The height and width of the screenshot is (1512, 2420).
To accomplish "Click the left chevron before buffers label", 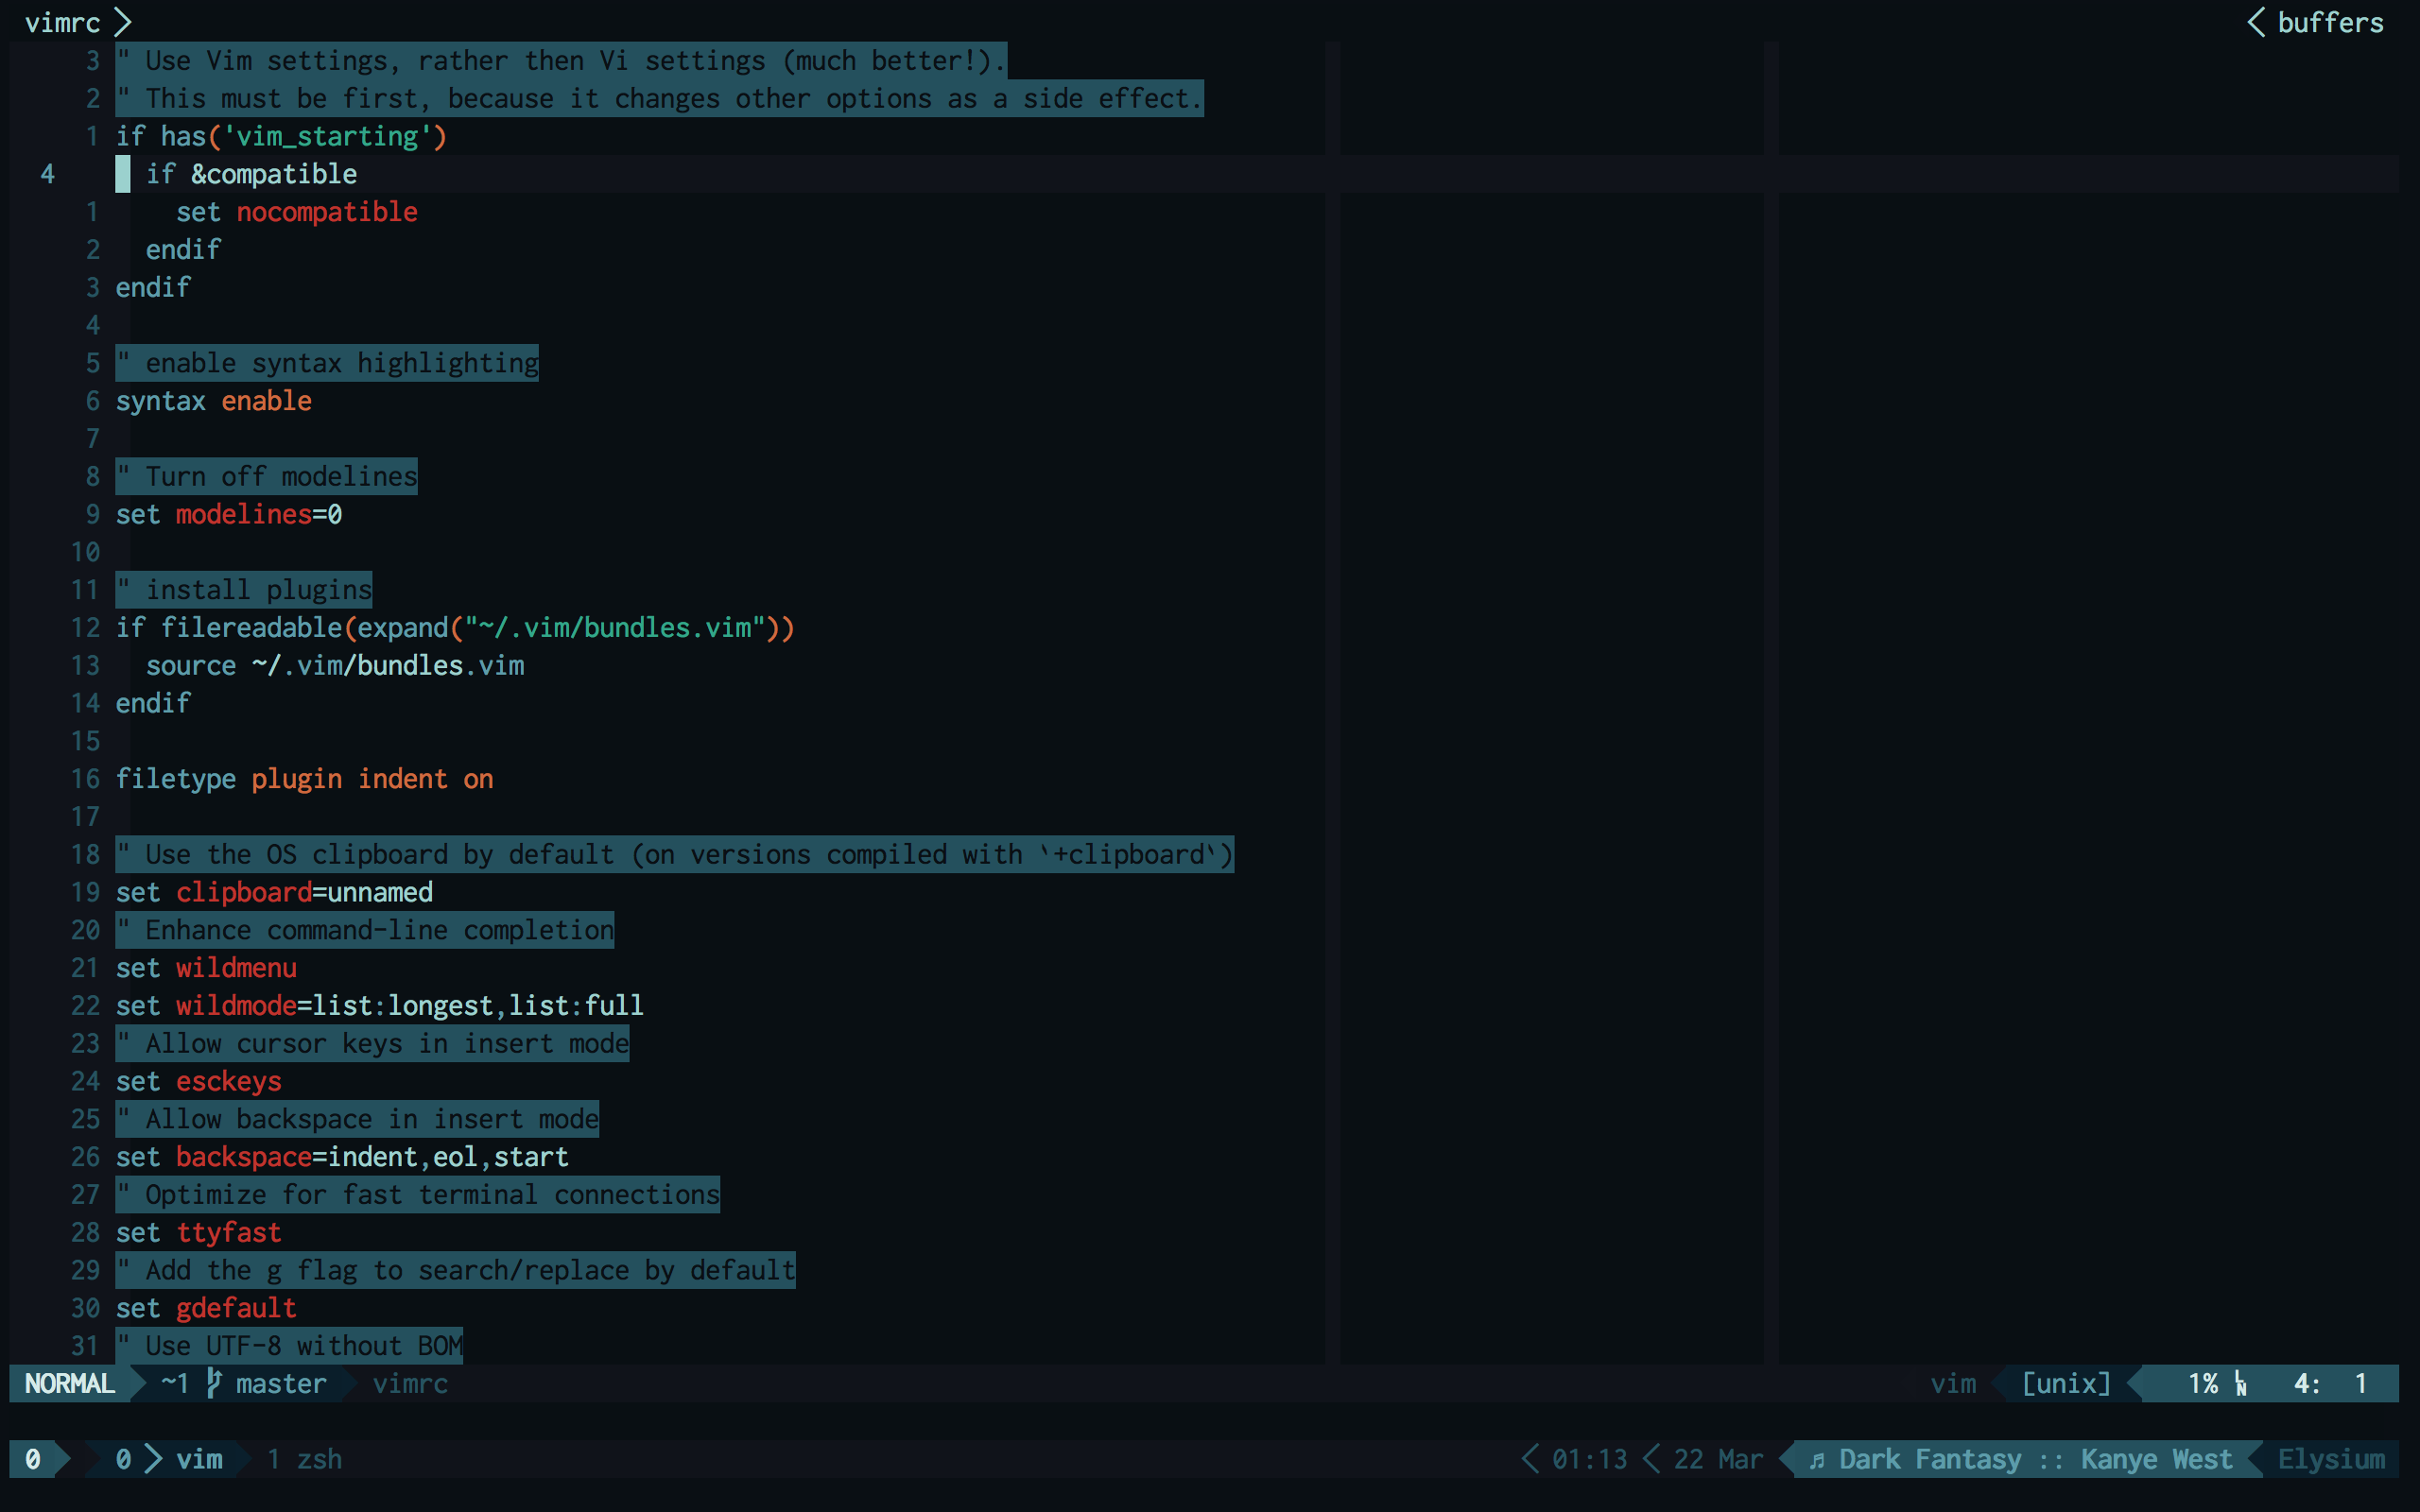I will tap(2256, 22).
